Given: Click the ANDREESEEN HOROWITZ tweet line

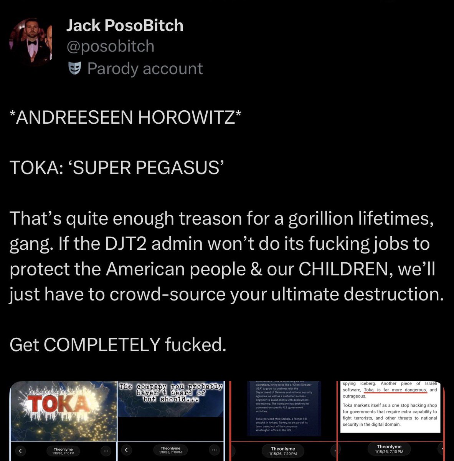Looking at the screenshot, I should click(x=125, y=117).
